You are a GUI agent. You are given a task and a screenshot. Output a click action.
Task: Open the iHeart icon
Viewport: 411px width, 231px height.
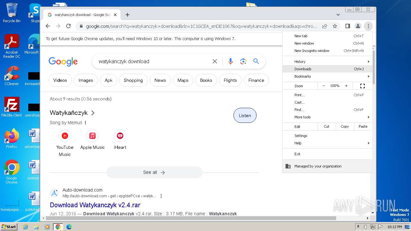click(x=120, y=136)
